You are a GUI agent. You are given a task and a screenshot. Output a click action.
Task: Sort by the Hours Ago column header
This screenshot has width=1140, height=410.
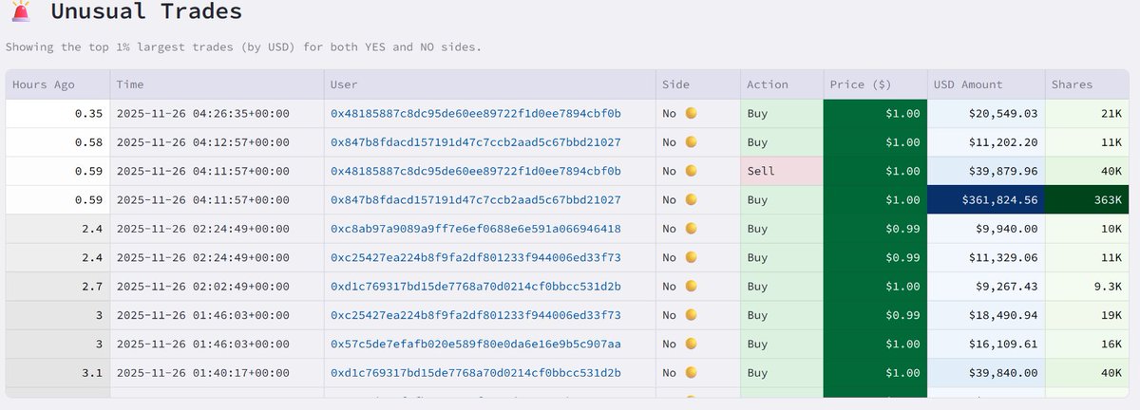(x=57, y=84)
